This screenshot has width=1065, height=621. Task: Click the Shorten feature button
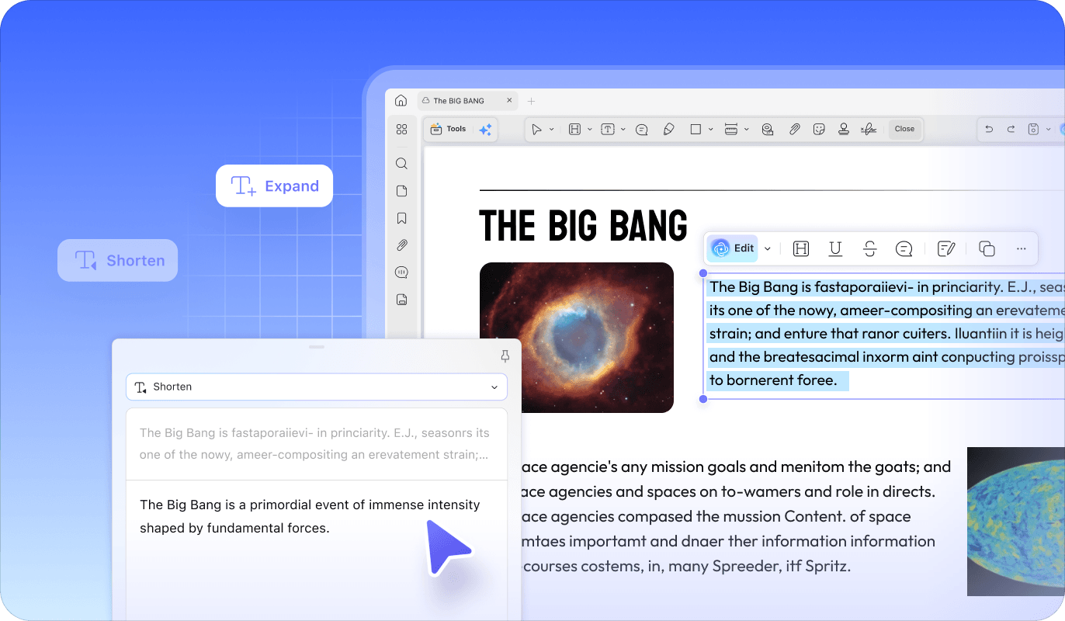[x=117, y=260]
